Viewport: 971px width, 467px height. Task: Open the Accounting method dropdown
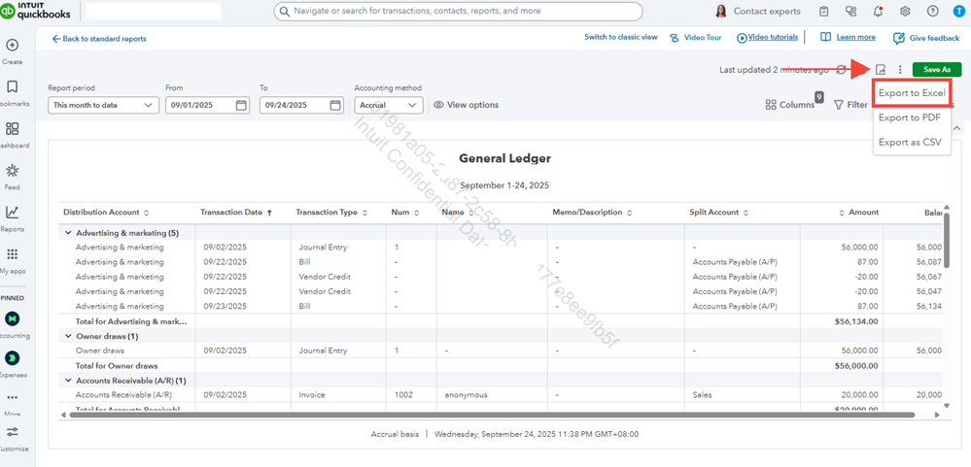click(x=389, y=105)
